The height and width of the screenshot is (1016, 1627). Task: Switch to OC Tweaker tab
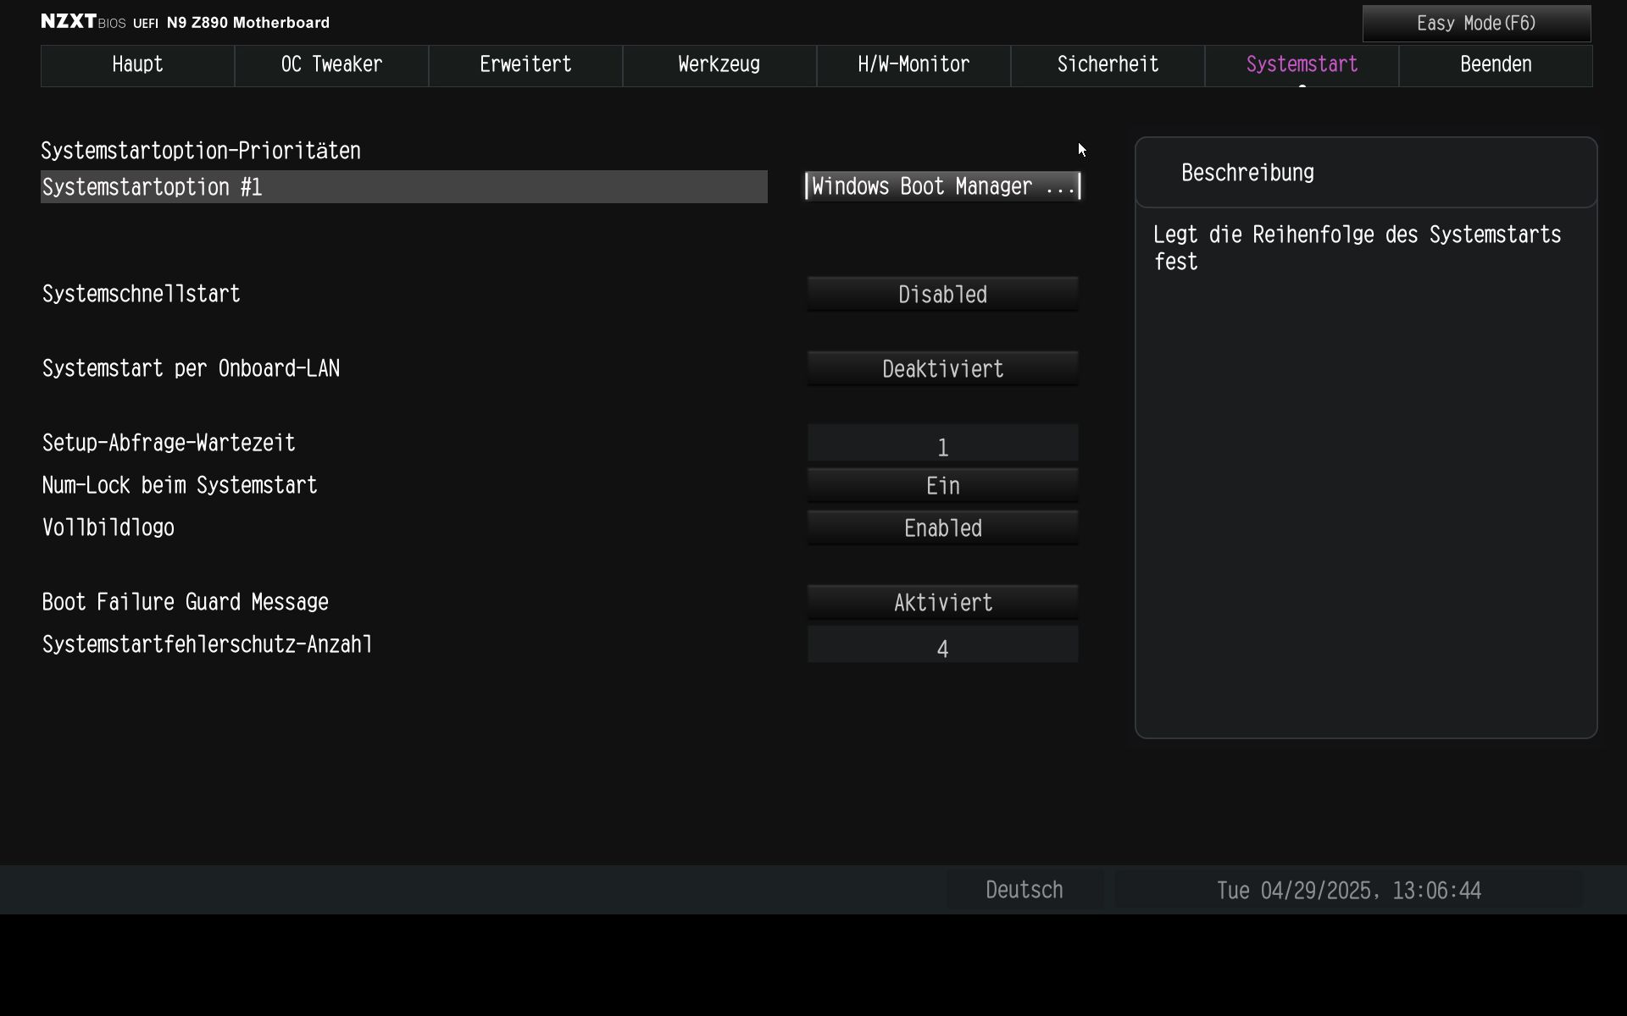[331, 65]
